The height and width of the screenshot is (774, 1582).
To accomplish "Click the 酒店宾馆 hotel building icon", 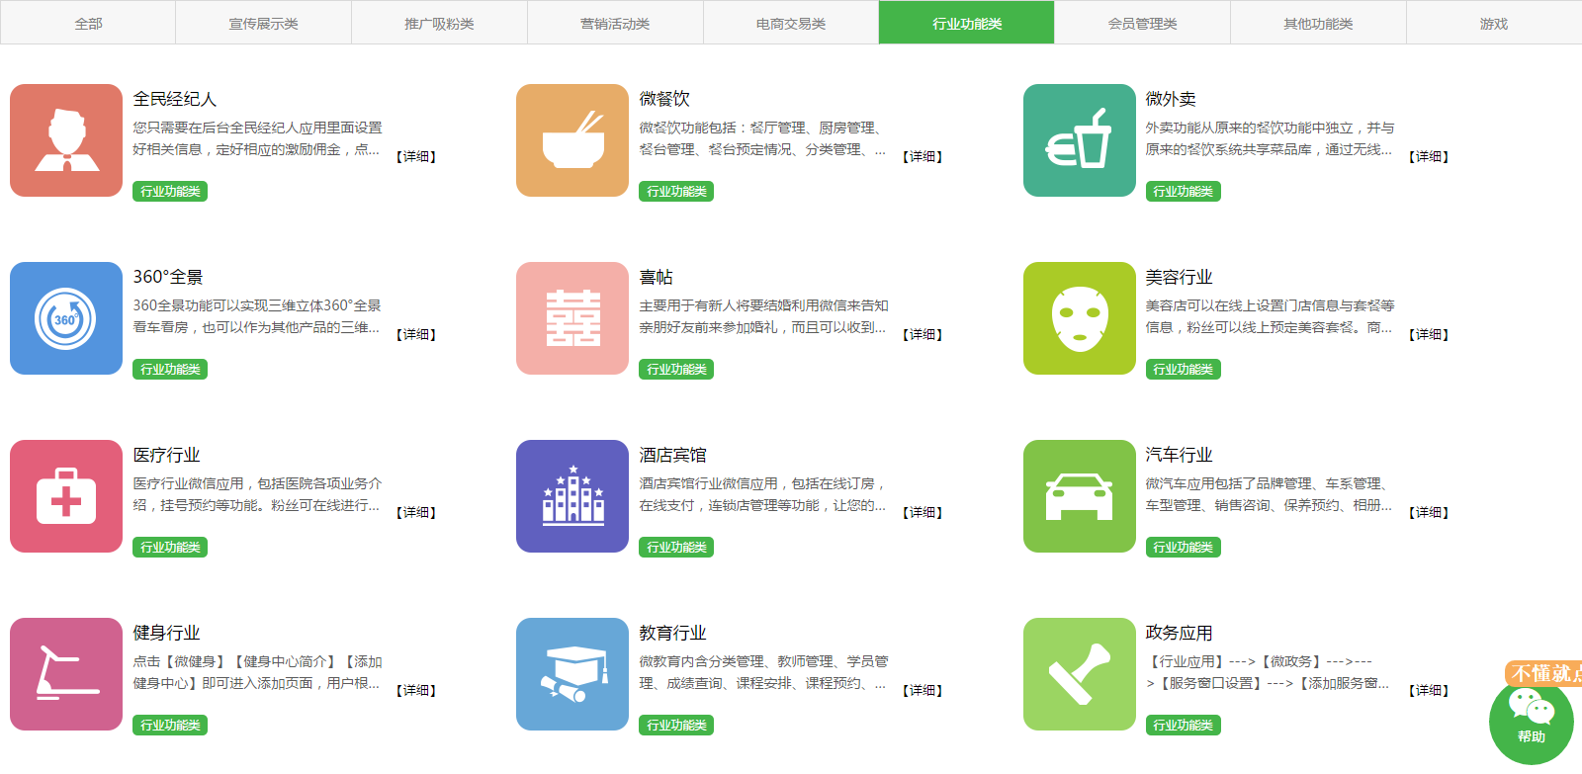I will tap(572, 496).
